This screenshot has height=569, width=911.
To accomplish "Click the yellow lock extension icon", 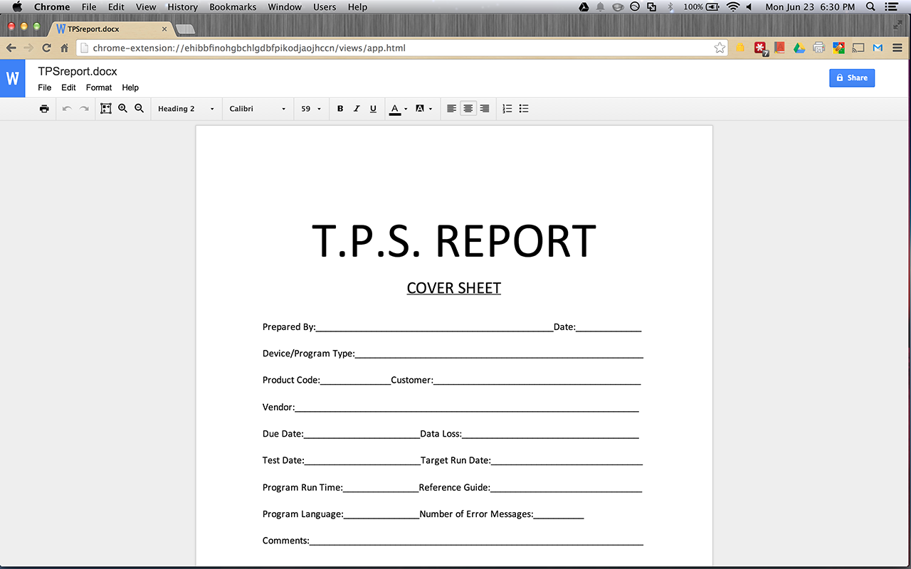I will click(740, 48).
